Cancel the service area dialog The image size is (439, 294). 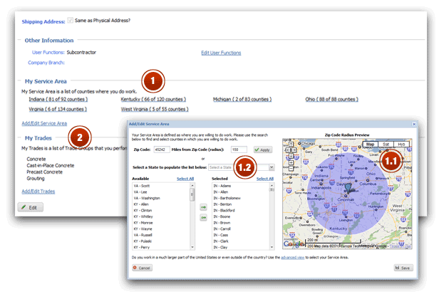coord(143,268)
